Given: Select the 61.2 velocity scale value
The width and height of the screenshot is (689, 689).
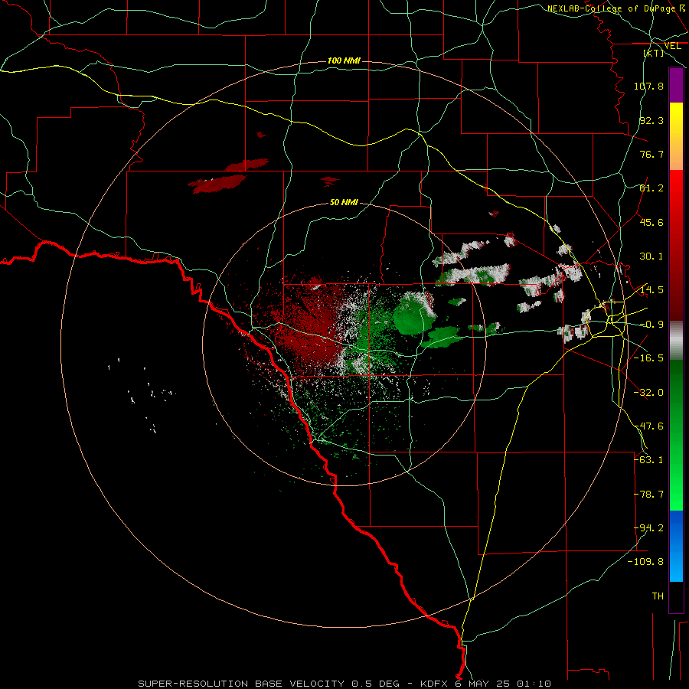Looking at the screenshot, I should pyautogui.click(x=651, y=188).
